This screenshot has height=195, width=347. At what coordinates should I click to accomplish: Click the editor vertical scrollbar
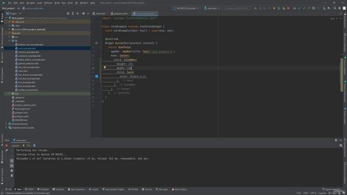342,75
